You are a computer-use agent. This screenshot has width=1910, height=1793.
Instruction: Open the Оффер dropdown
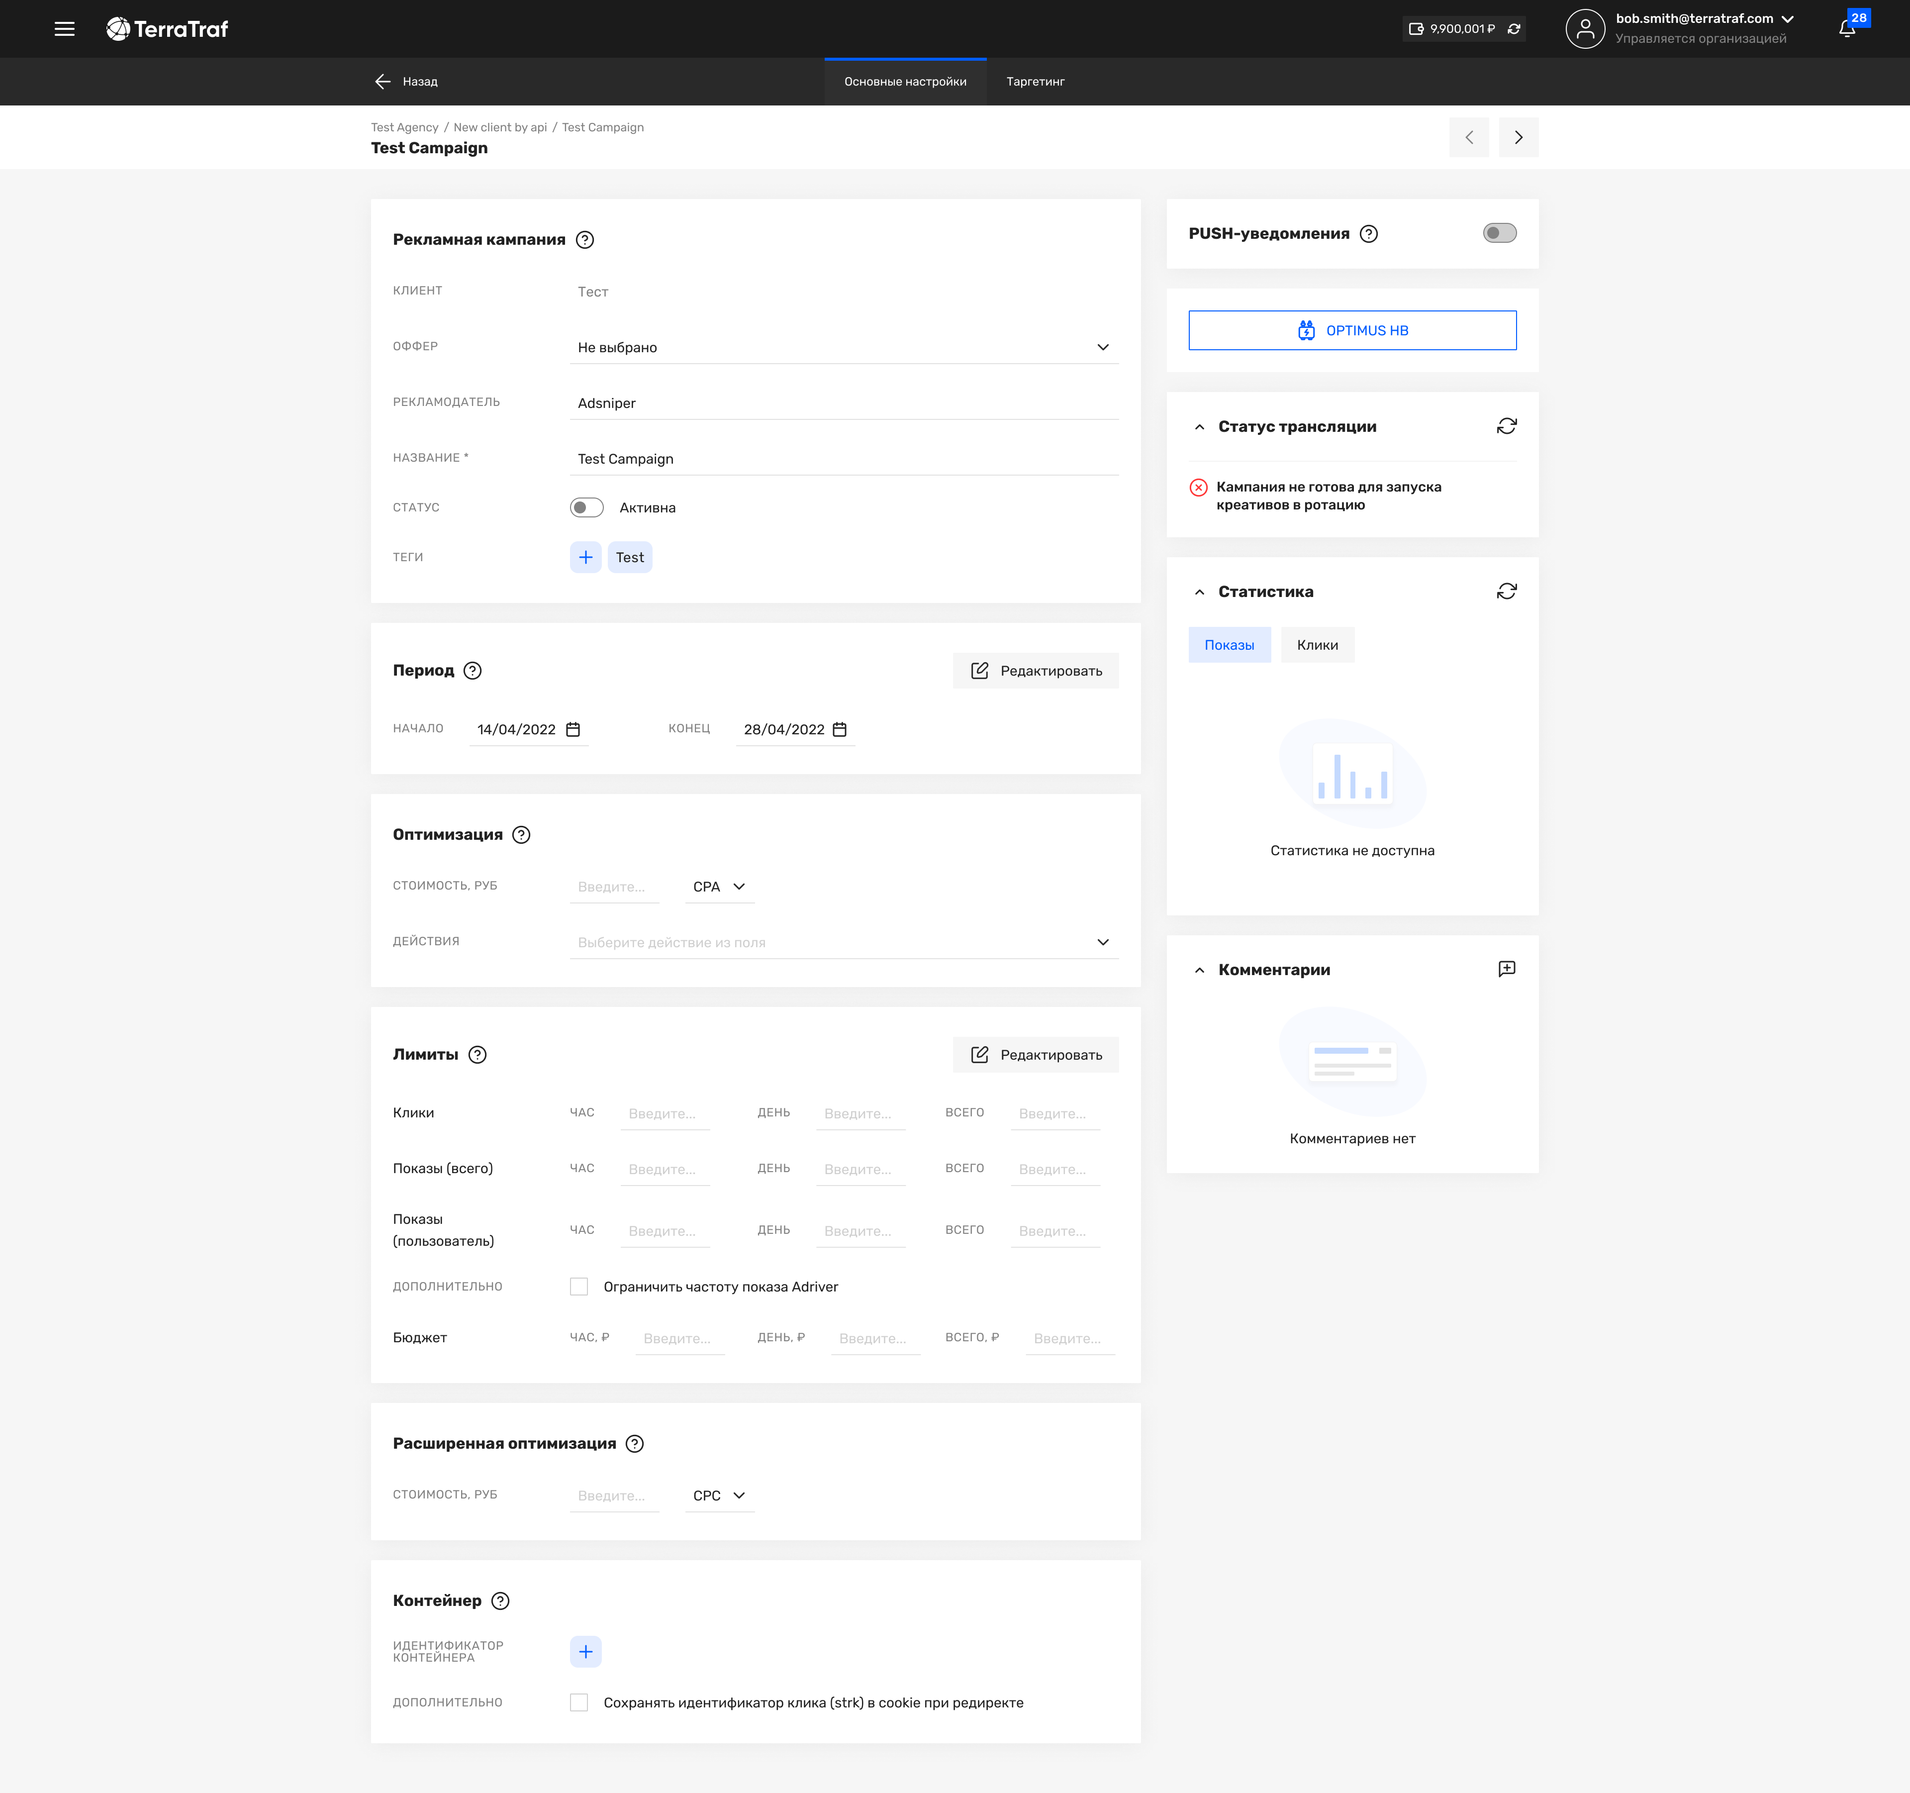click(x=845, y=347)
